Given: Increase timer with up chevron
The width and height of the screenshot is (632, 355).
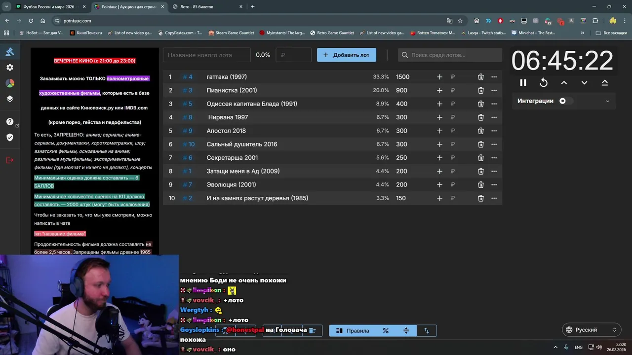Looking at the screenshot, I should click(564, 83).
